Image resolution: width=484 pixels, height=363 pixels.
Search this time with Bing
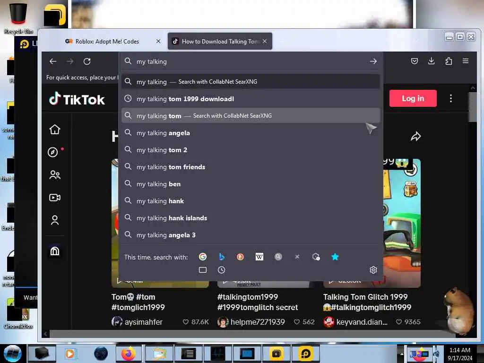[222, 257]
